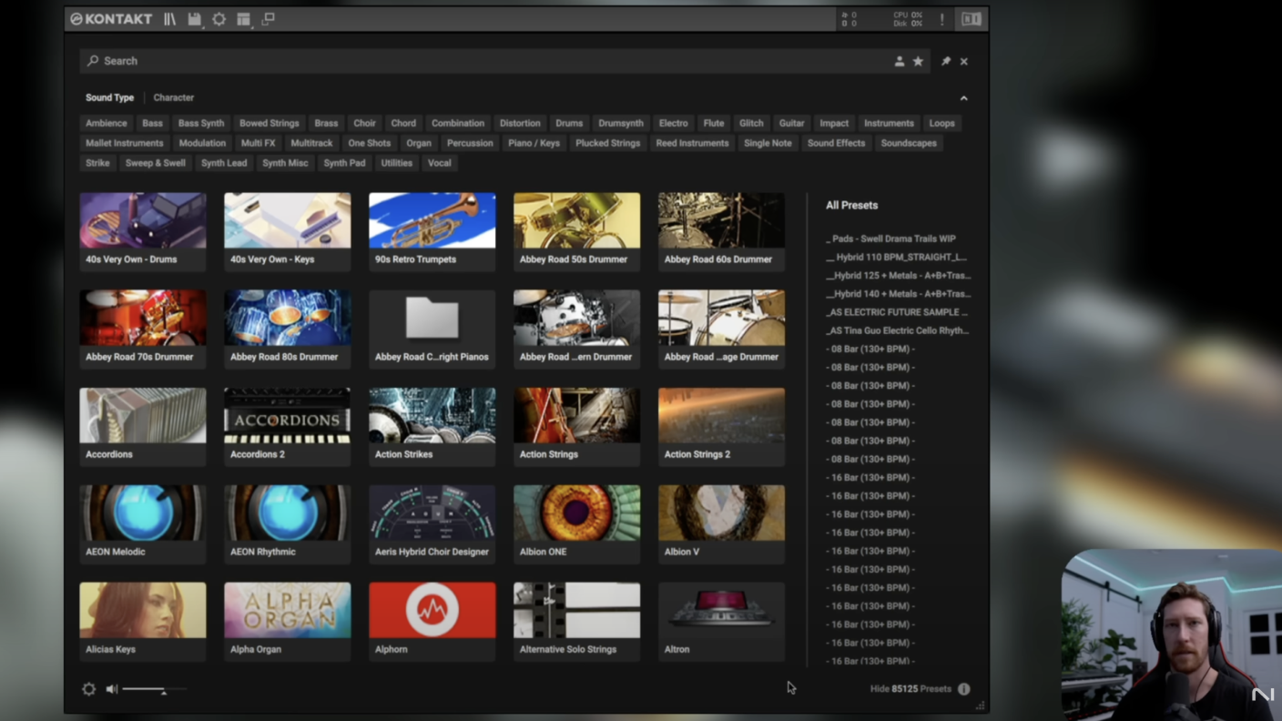
Task: Open Alicias Keys library
Action: [x=143, y=621]
